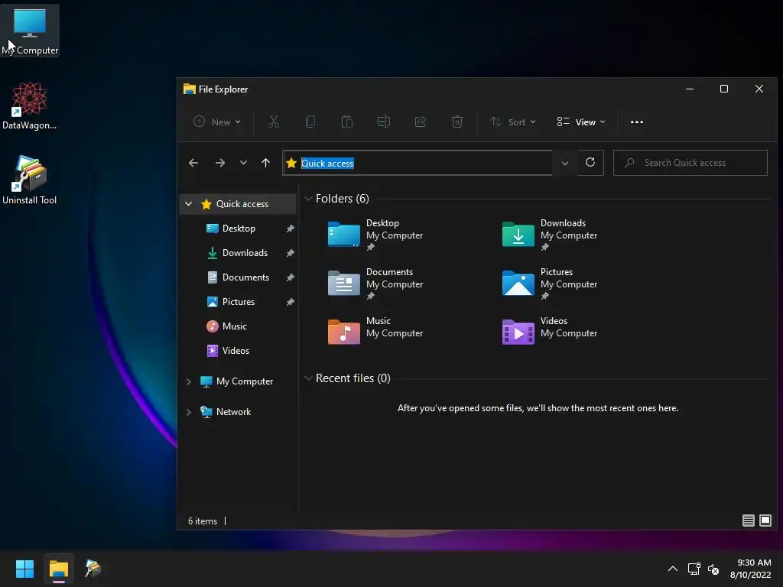Go back with the left arrow button
Image resolution: width=783 pixels, height=587 pixels.
[x=193, y=163]
